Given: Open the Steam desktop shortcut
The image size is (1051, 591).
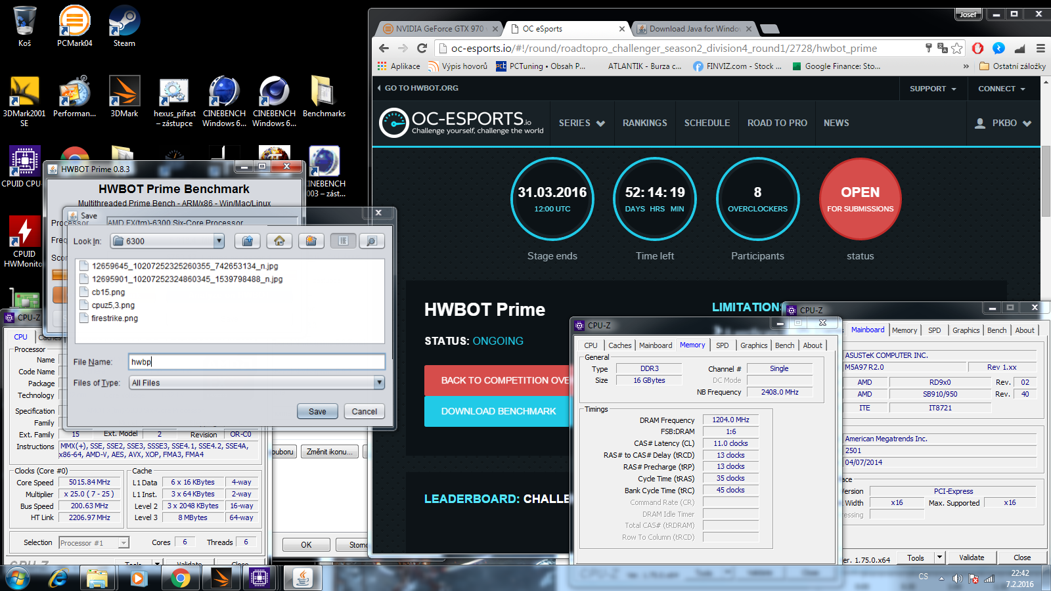Looking at the screenshot, I should pos(124,26).
